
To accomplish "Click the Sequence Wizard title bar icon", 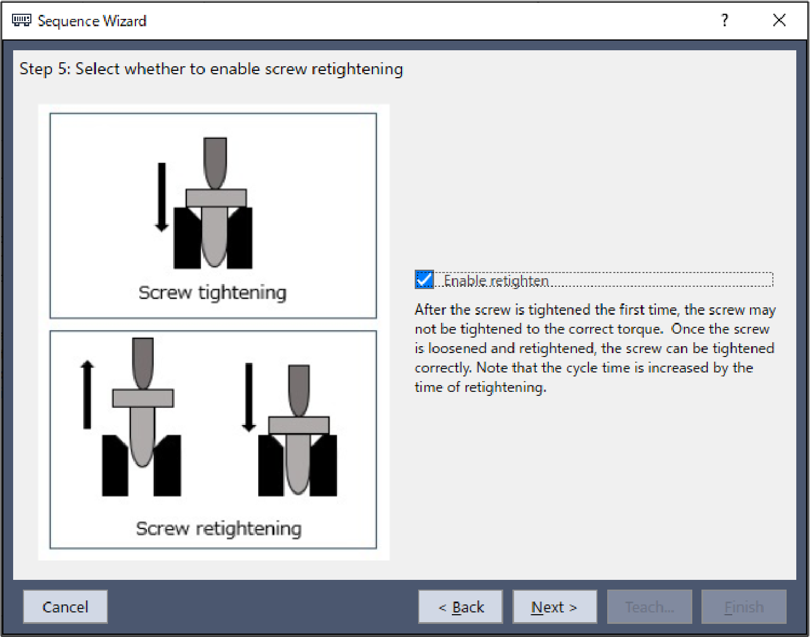I will point(22,21).
